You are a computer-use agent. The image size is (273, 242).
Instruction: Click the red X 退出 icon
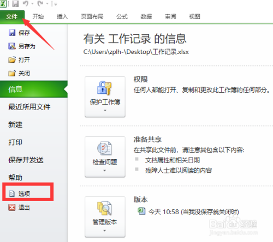(12, 207)
